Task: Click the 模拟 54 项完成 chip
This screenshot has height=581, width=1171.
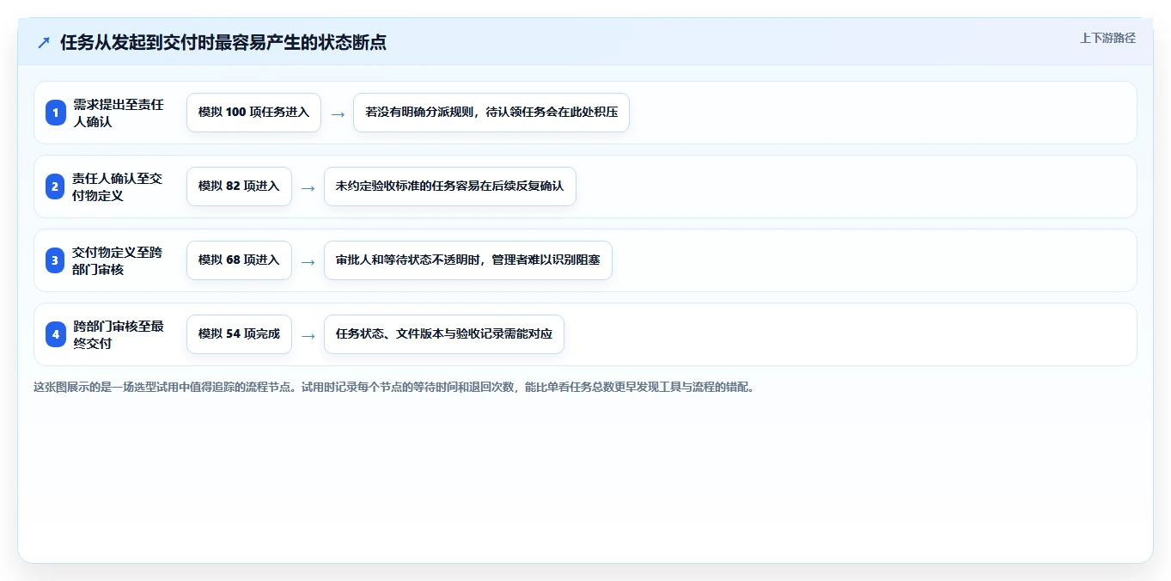Action: [x=239, y=334]
